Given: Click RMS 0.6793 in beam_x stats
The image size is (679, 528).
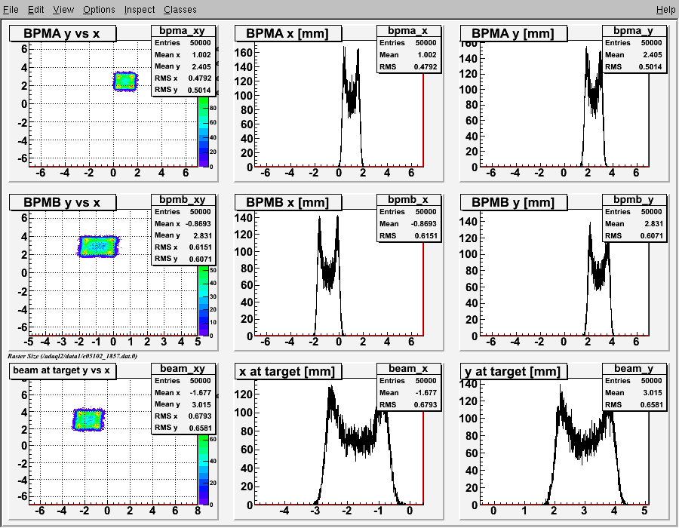Looking at the screenshot, I should [408, 404].
